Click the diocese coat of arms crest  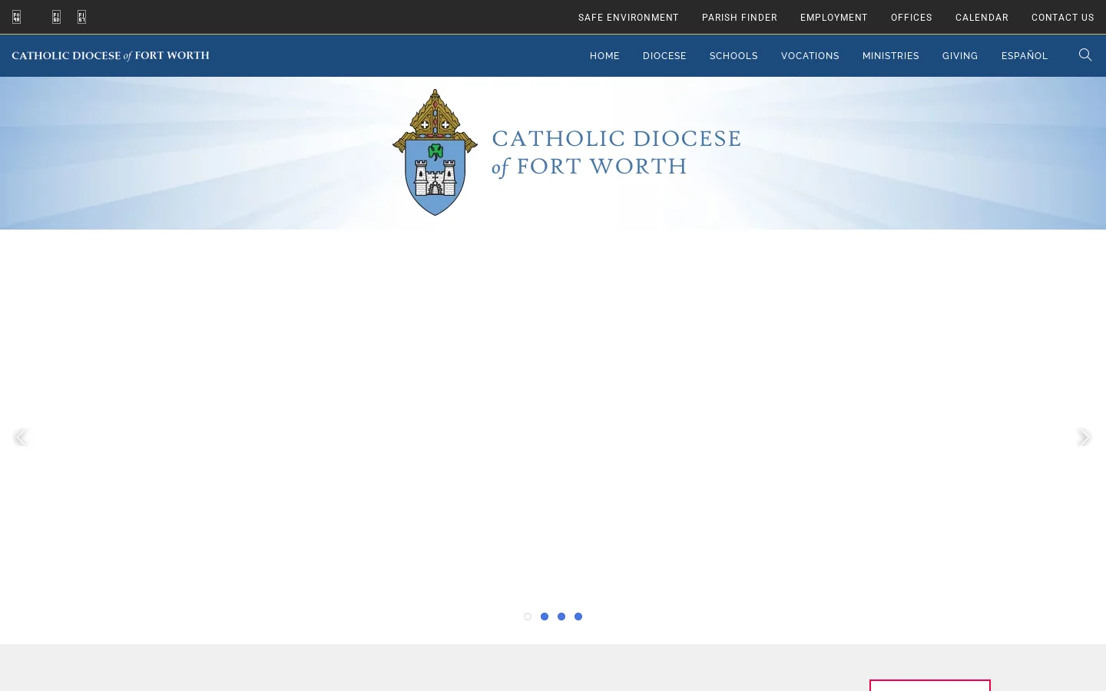point(435,152)
